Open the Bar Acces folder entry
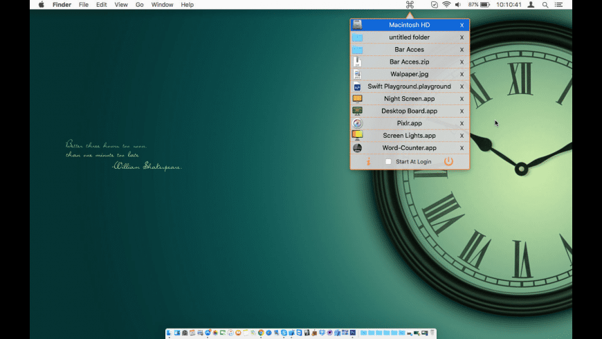Screen dimensions: 602x339 409,50
